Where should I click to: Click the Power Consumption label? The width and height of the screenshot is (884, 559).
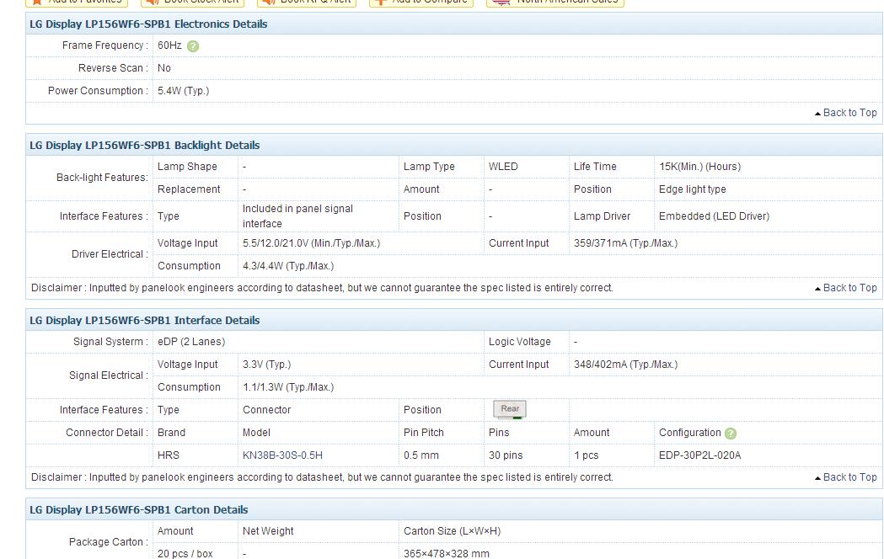(98, 91)
